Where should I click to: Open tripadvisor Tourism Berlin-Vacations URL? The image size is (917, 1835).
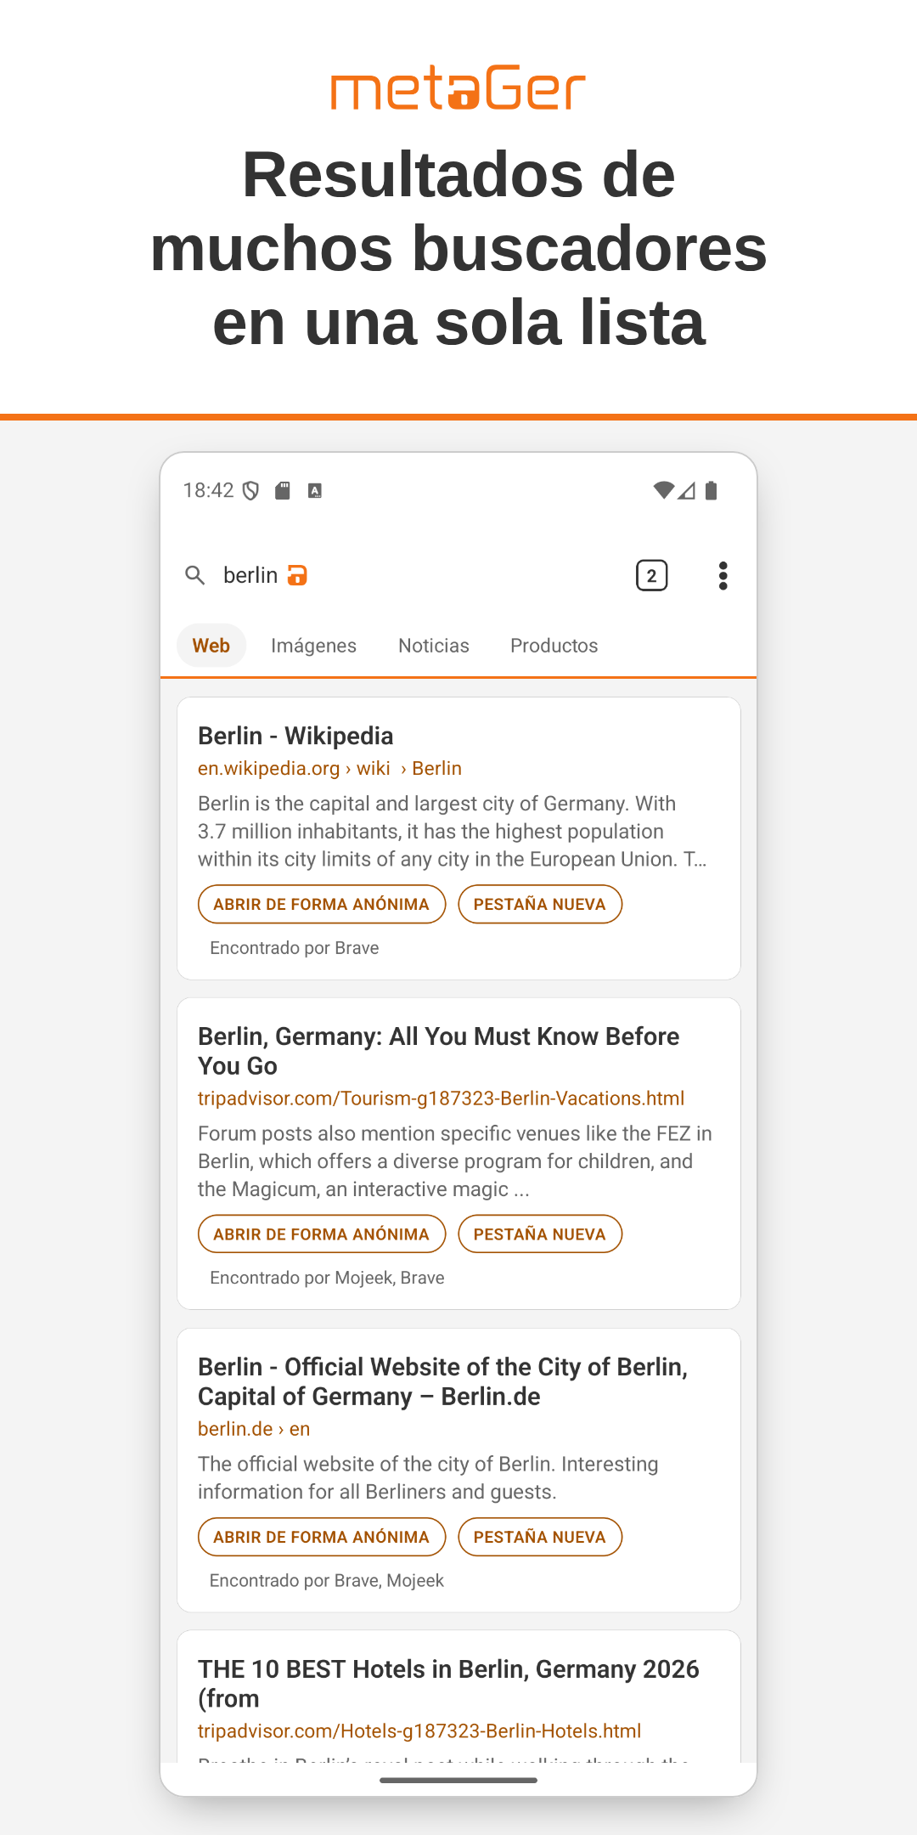tap(441, 1098)
